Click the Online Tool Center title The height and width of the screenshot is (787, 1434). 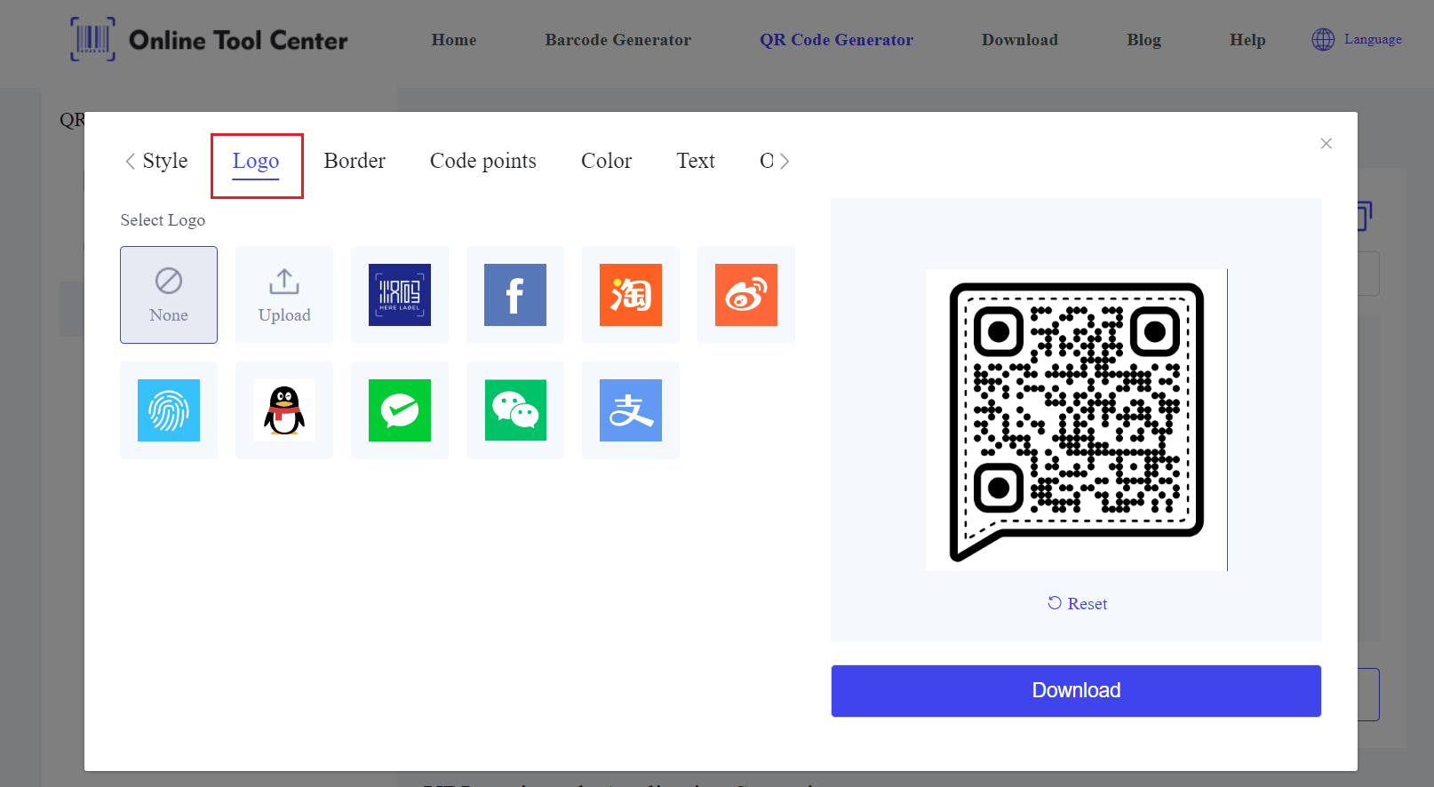tap(238, 40)
